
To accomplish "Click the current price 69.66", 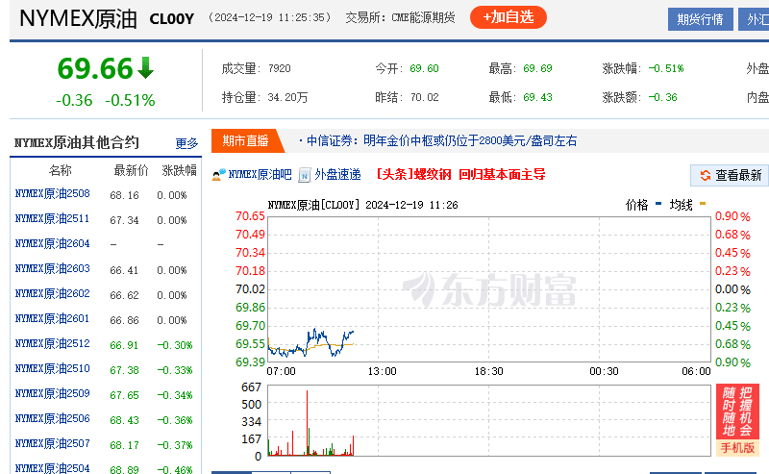I will coord(95,68).
